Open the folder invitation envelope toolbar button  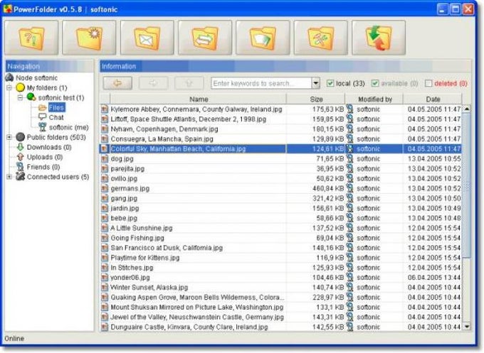[x=147, y=38]
